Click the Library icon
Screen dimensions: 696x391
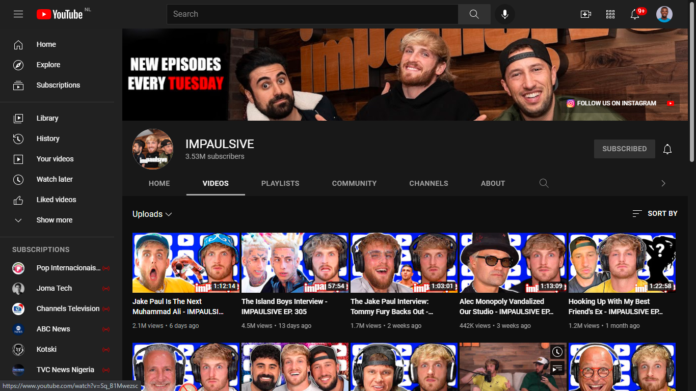click(x=18, y=118)
